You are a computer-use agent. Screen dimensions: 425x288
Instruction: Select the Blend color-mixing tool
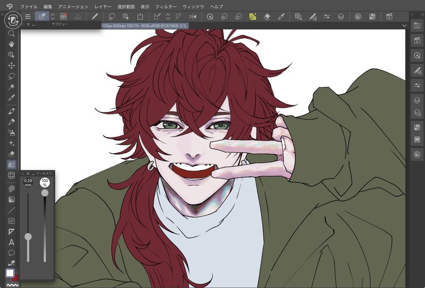(x=11, y=164)
